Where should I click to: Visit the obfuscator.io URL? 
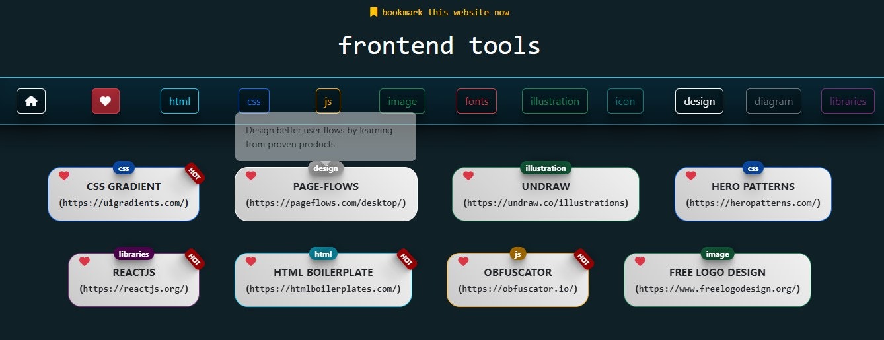coord(518,289)
